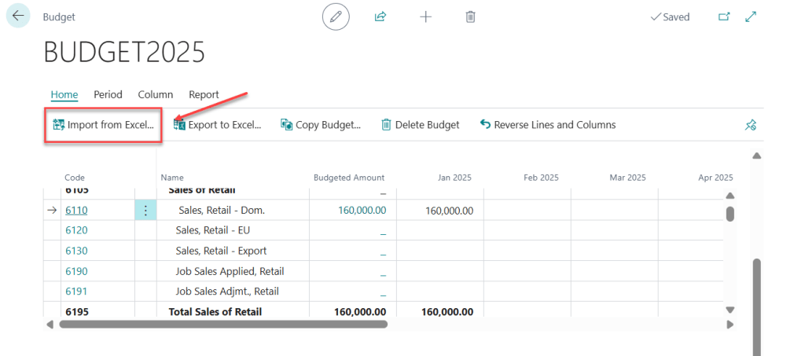Click Feb 2025 cell for 6110

pyautogui.click(x=527, y=211)
